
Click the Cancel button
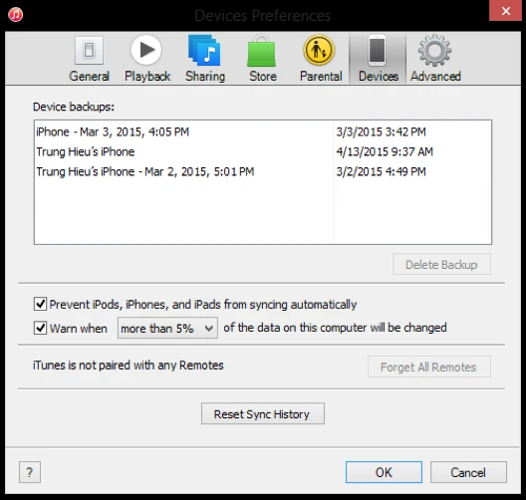click(x=468, y=472)
